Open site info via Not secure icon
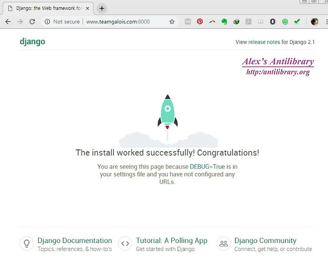Image resolution: width=328 pixels, height=257 pixels. [47, 21]
